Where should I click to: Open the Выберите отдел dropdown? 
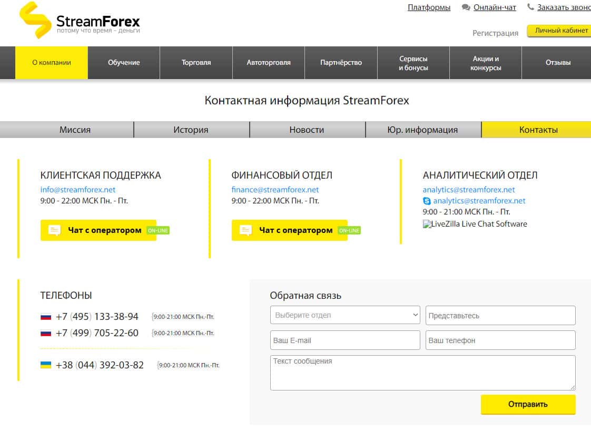[x=345, y=315]
